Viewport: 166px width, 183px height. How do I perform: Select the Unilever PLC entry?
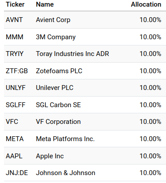coord(55,88)
